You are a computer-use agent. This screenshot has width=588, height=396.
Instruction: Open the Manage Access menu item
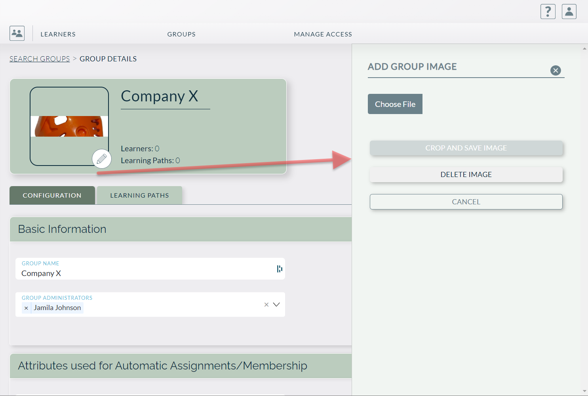pyautogui.click(x=323, y=34)
